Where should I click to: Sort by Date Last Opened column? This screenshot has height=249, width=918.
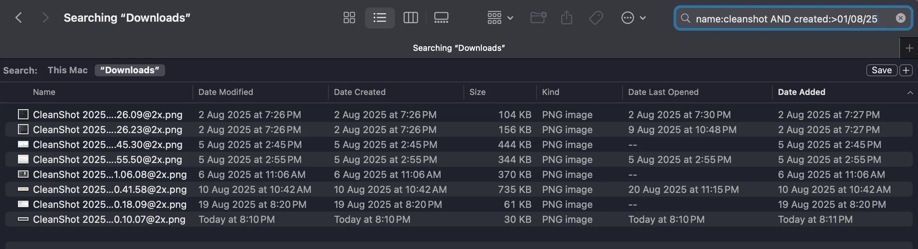(663, 92)
